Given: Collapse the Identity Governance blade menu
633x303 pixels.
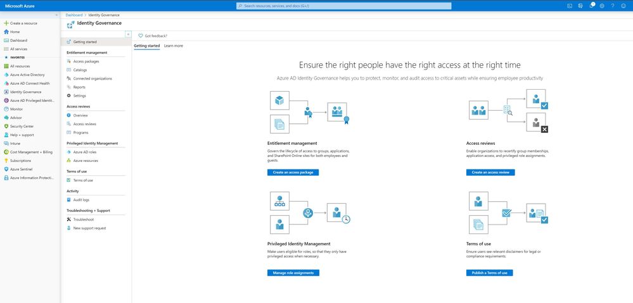Looking at the screenshot, I should click(128, 34).
